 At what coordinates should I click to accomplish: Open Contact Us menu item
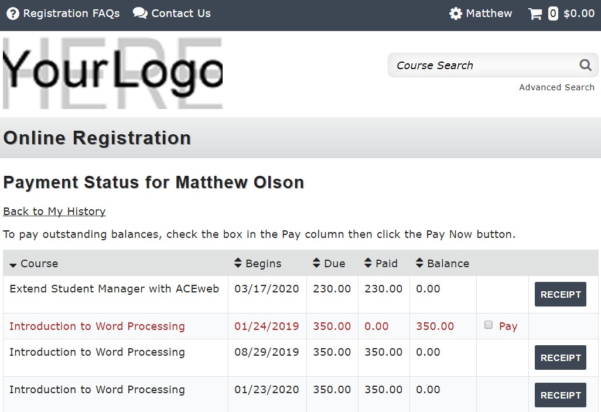pos(180,13)
